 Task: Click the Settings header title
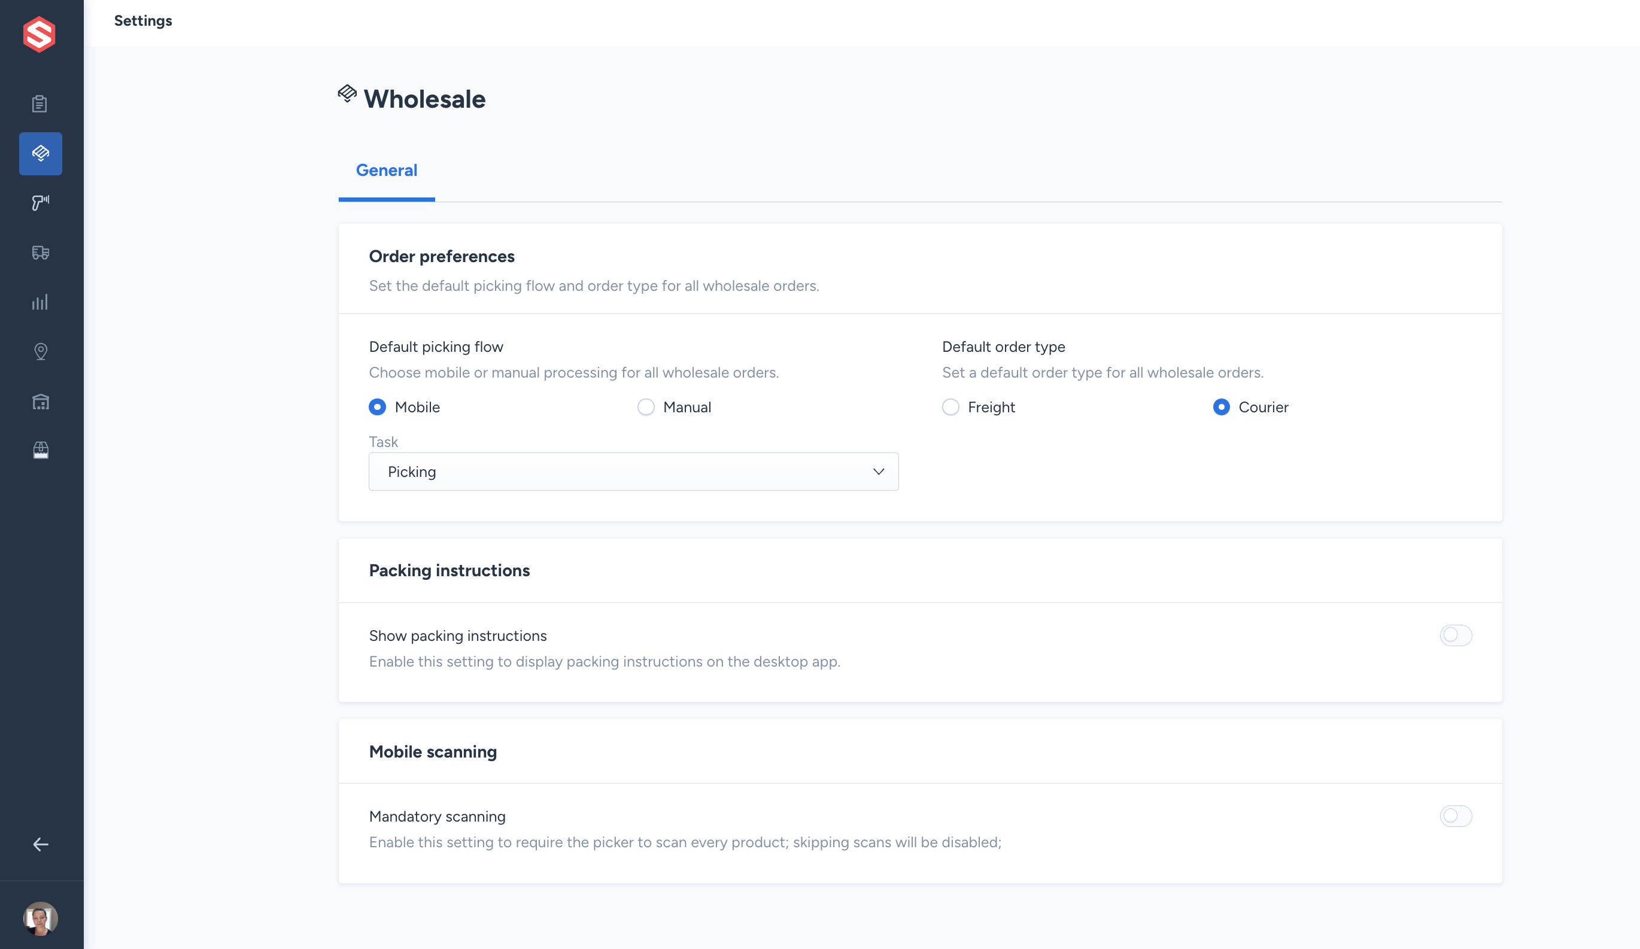(143, 21)
